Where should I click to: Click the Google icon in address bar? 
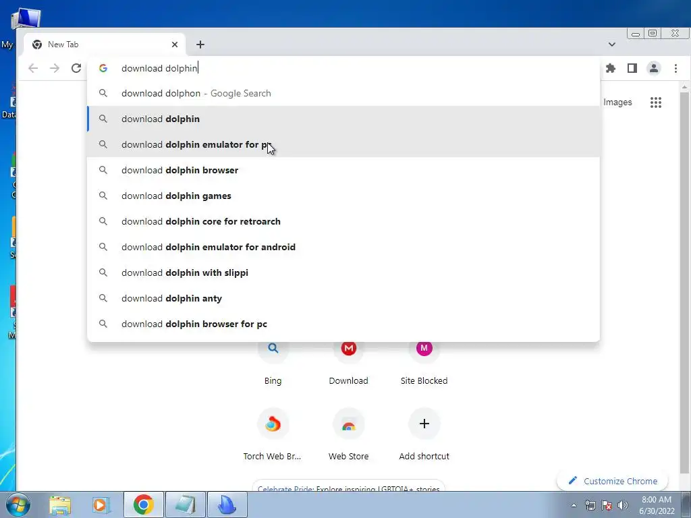103,68
